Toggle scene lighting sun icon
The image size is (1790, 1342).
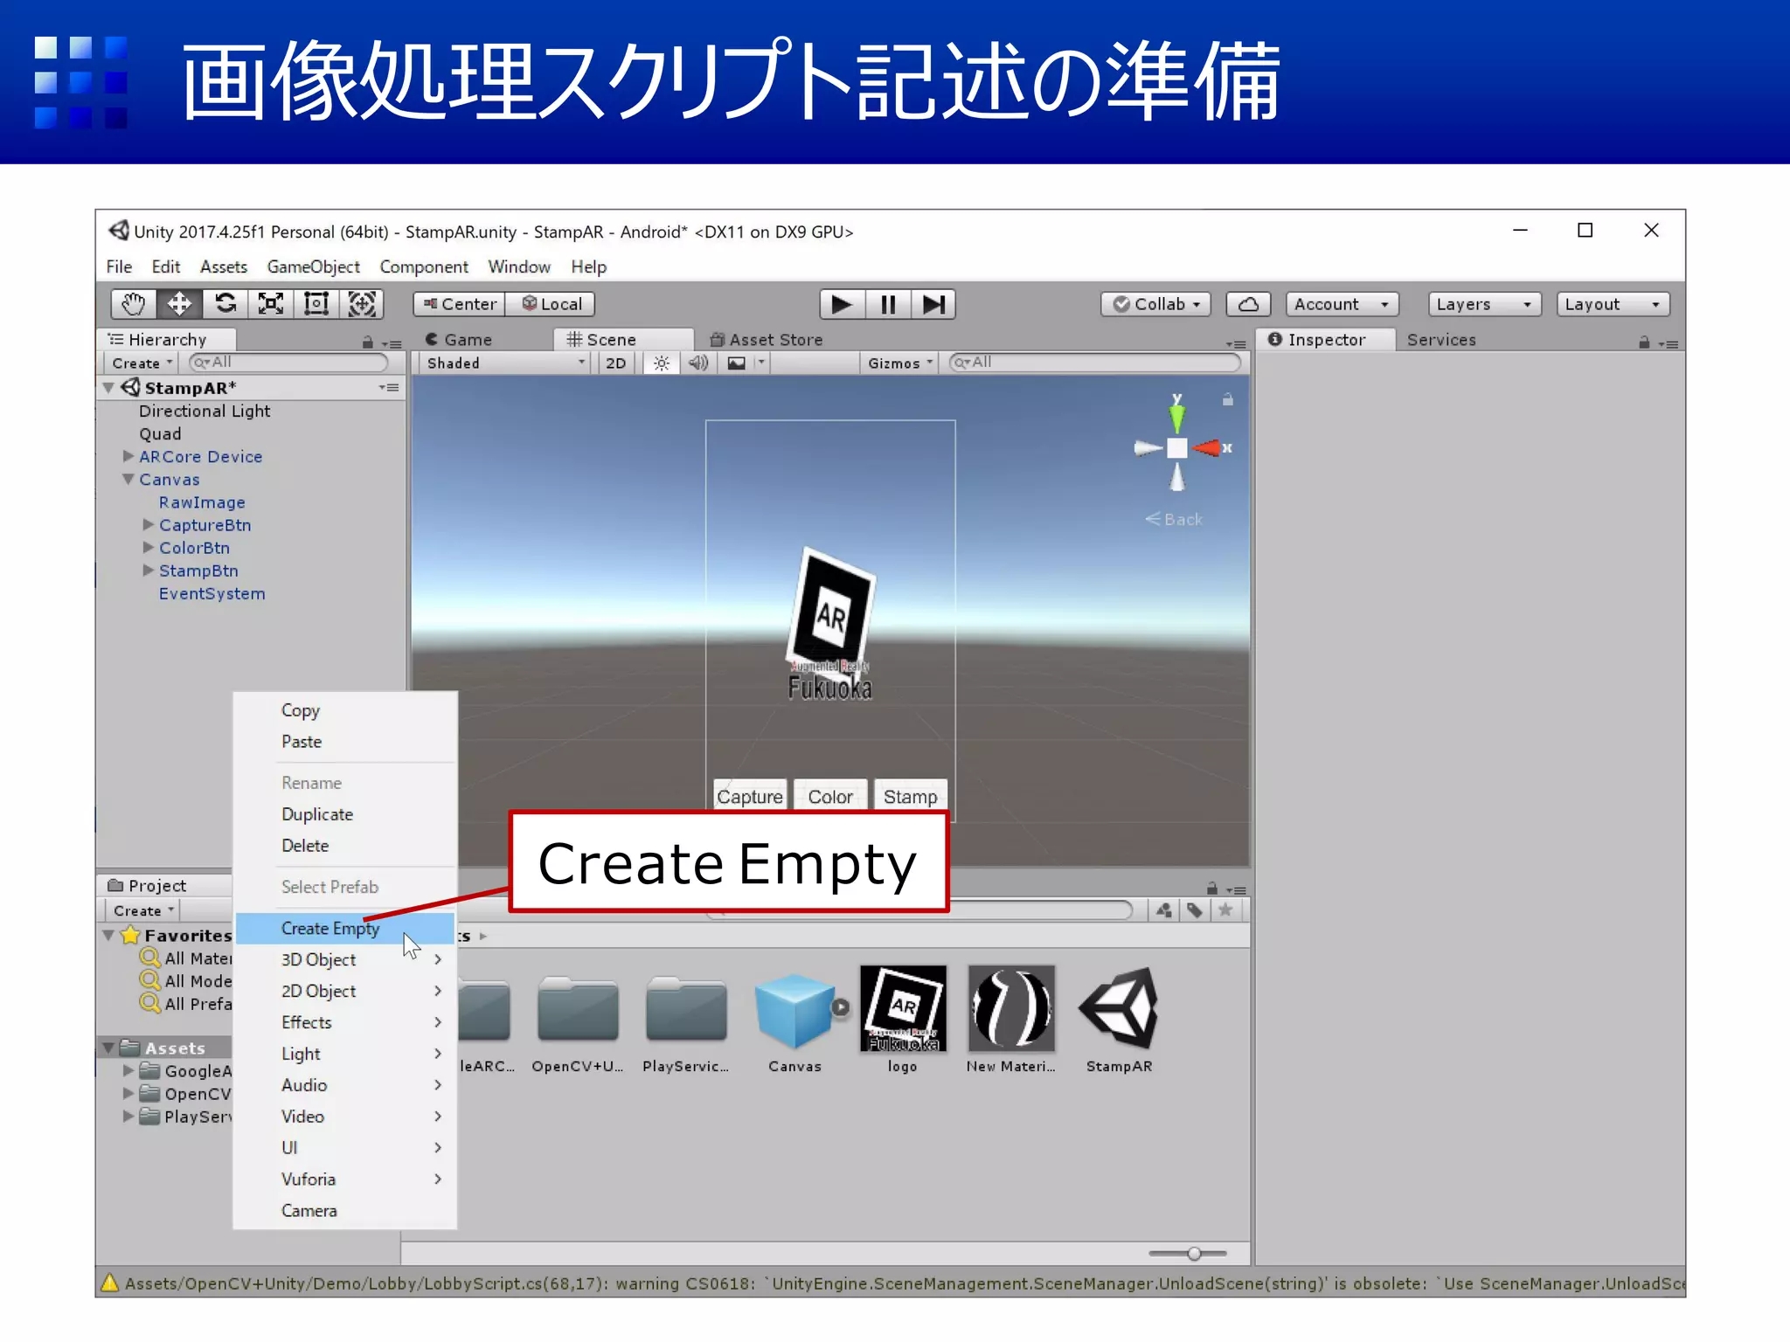[x=662, y=363]
